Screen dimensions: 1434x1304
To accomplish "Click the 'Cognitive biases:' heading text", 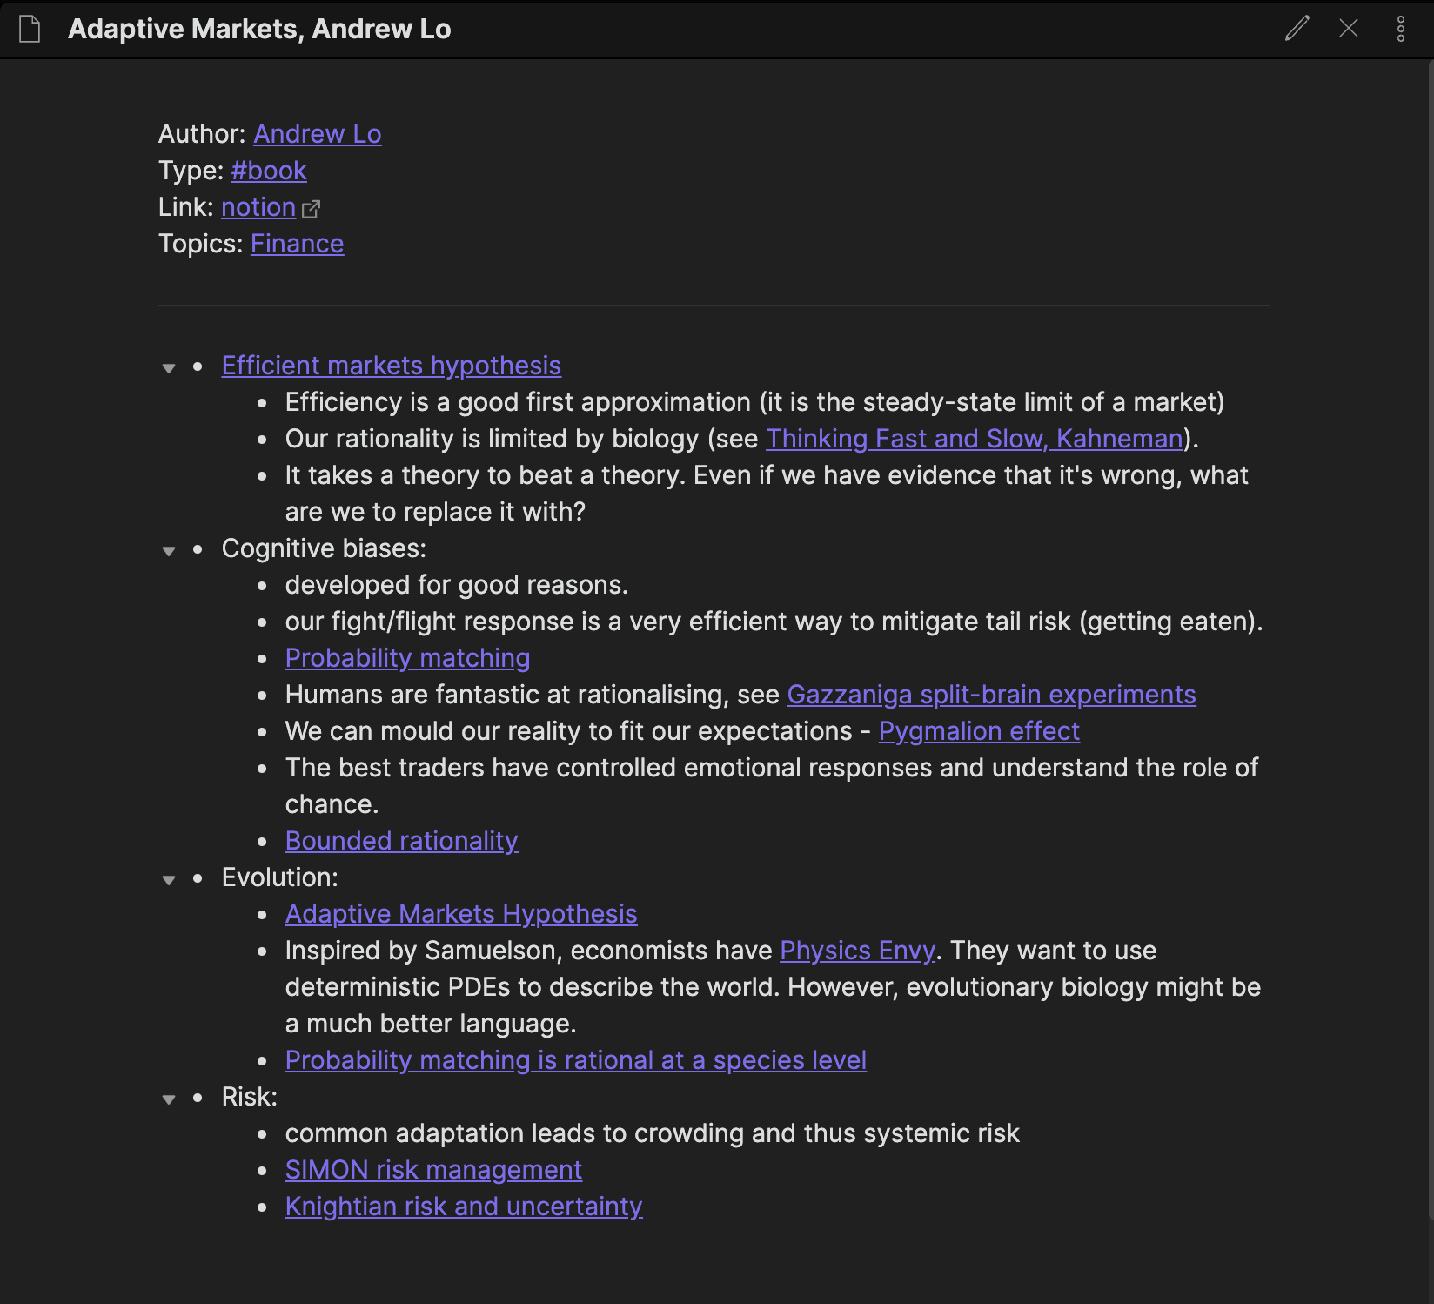I will tap(324, 548).
